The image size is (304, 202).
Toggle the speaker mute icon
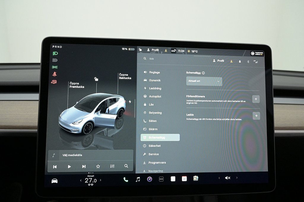click(x=228, y=178)
